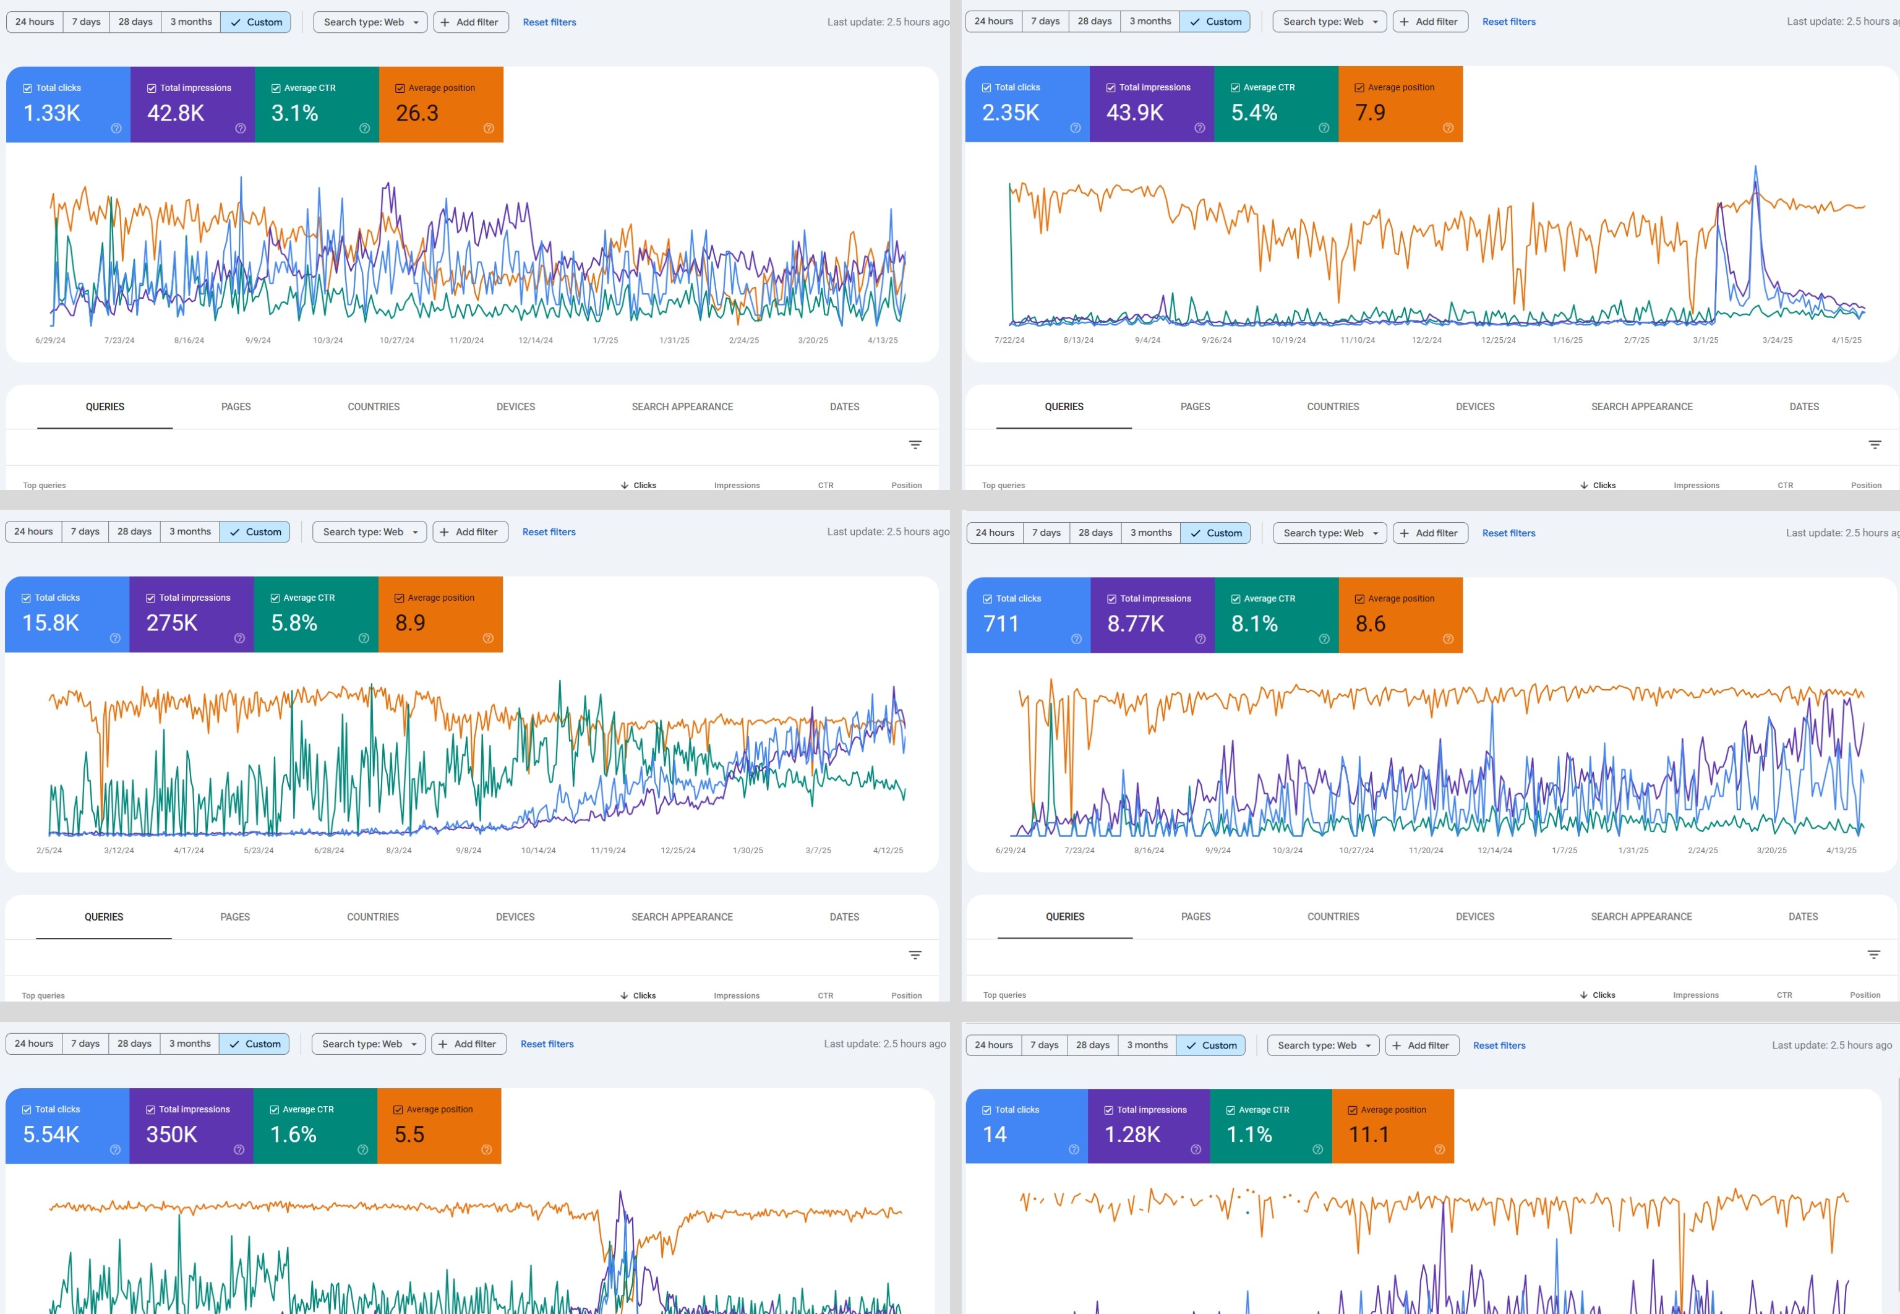Uncheck the Total clicks checkbox showing 1.33K
This screenshot has height=1314, width=1900.
pyautogui.click(x=27, y=88)
